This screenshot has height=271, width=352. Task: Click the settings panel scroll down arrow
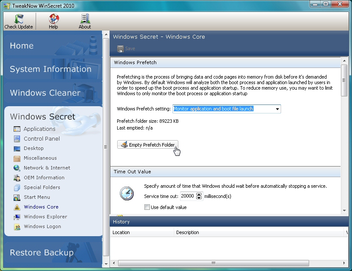coord(344,211)
